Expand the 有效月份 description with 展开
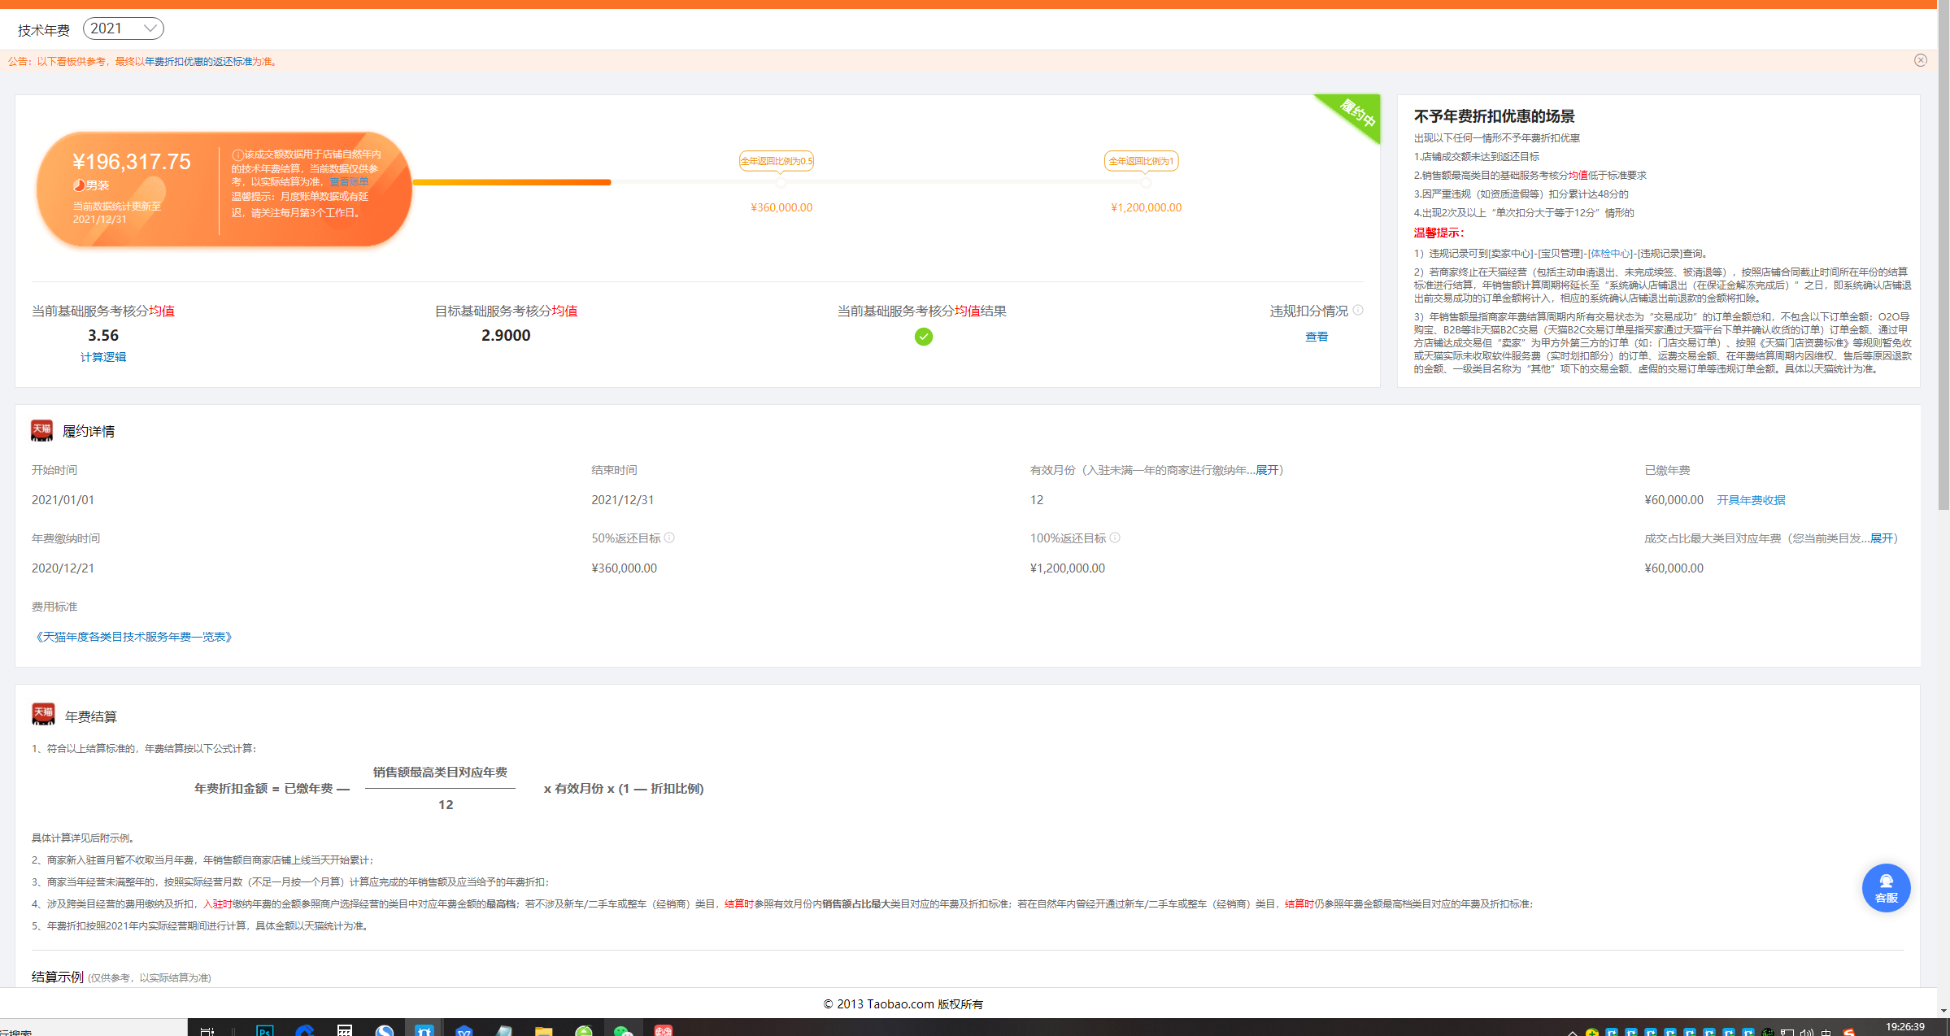The width and height of the screenshot is (1950, 1036). [x=1267, y=470]
